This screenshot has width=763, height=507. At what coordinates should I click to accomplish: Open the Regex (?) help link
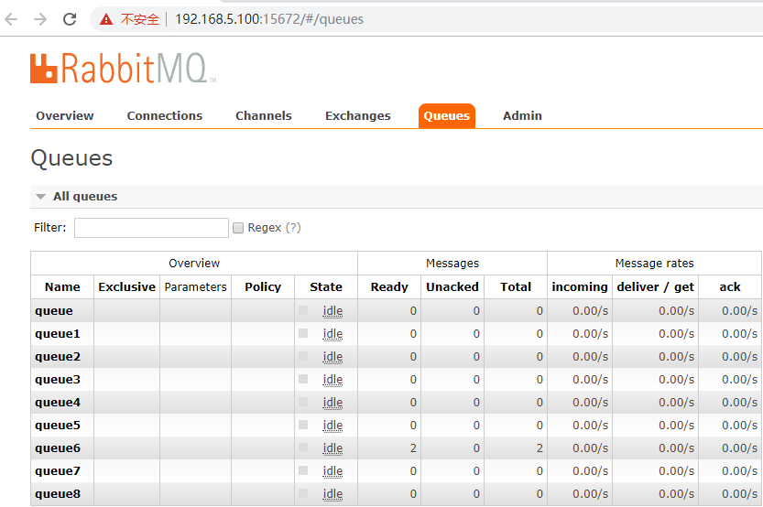click(x=293, y=228)
